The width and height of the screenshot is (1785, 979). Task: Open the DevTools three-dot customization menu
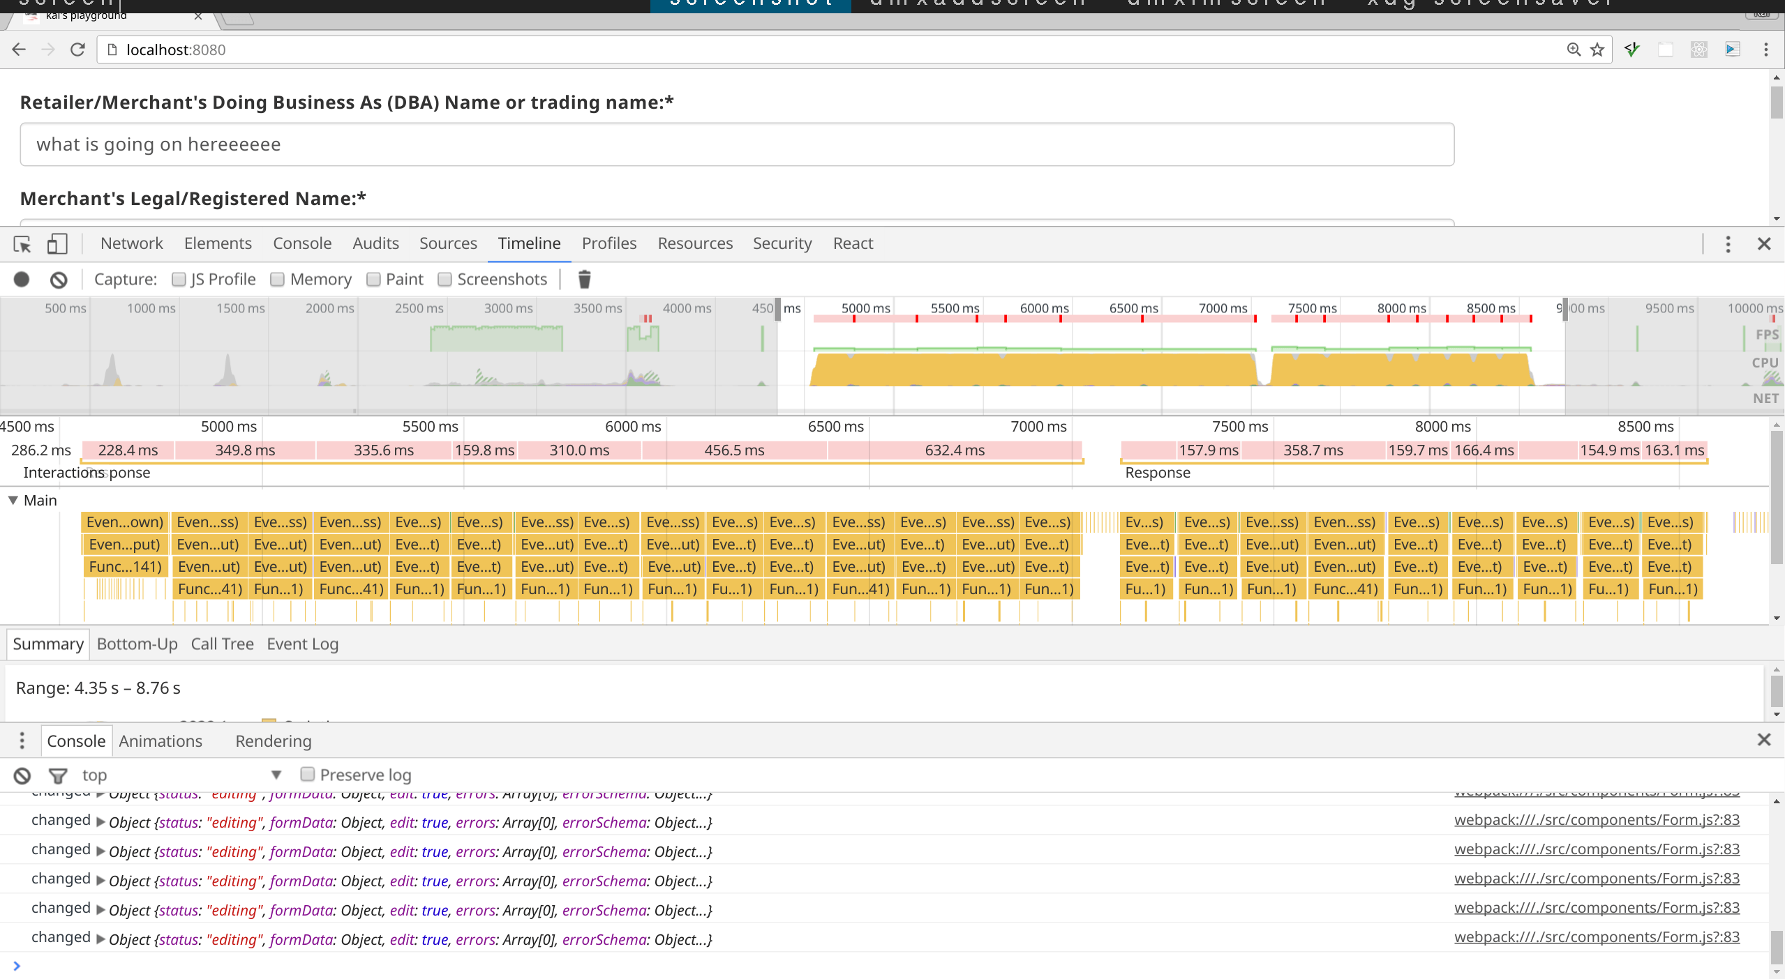tap(1728, 244)
